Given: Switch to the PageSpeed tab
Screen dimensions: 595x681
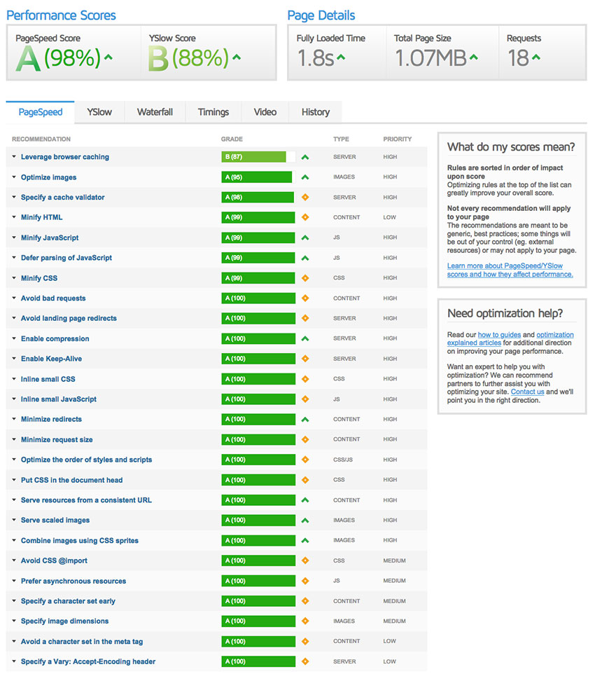Looking at the screenshot, I should tap(41, 112).
